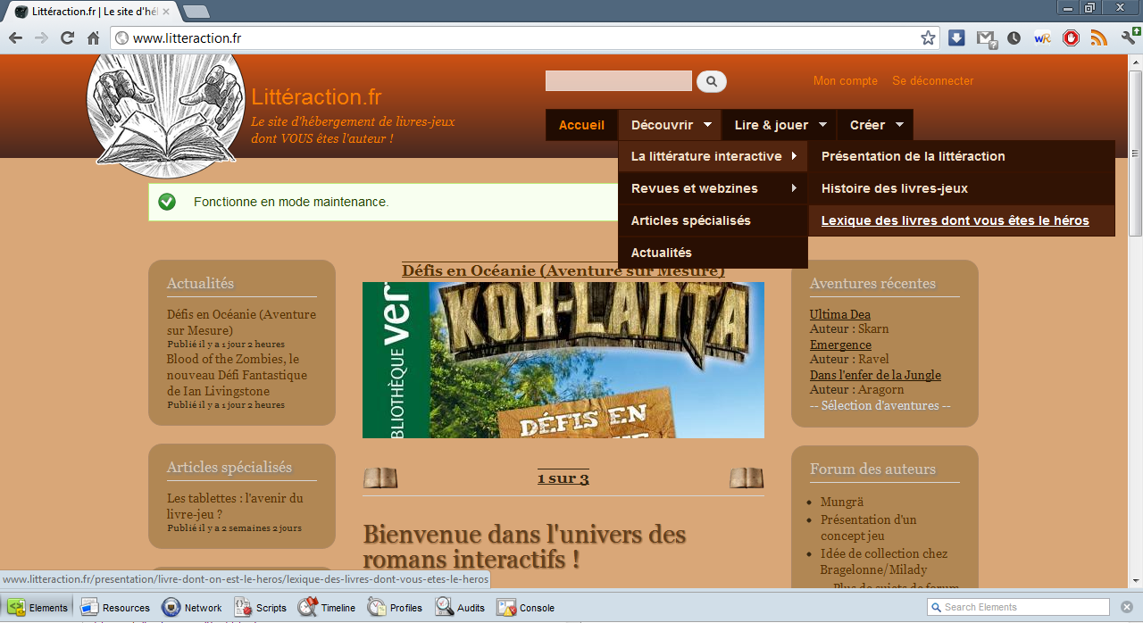
Task: Open 'Défis en Océanie' item in Actualités sidebar
Action: tap(241, 322)
